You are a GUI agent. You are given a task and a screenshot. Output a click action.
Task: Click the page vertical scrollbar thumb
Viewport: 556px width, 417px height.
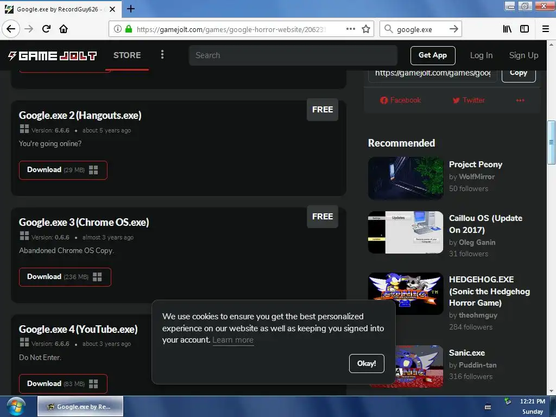click(x=551, y=142)
